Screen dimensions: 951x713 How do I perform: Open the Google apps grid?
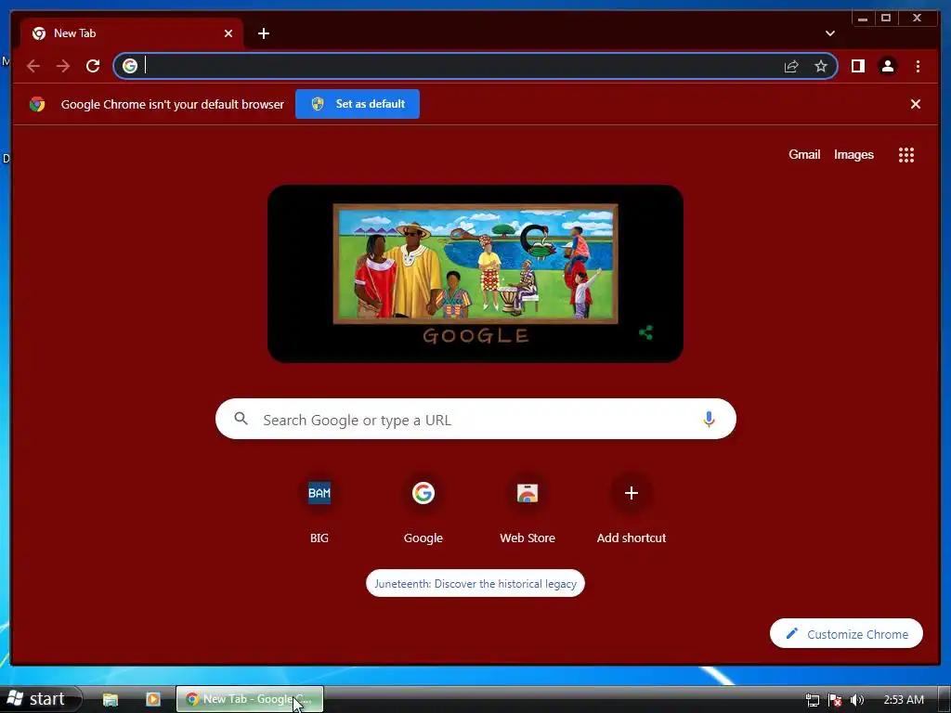click(906, 155)
